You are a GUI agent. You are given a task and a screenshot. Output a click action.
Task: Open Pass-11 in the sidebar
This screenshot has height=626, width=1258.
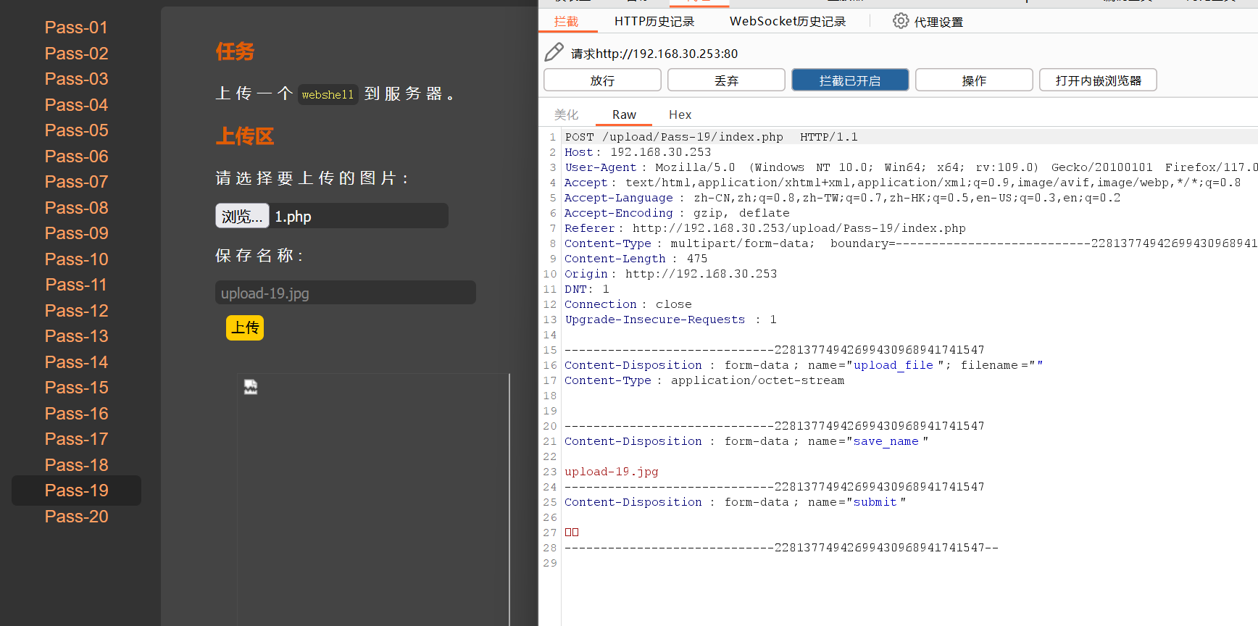coord(76,285)
